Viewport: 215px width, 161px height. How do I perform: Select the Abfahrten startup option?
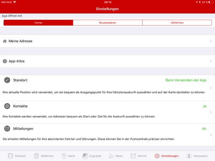(177, 23)
